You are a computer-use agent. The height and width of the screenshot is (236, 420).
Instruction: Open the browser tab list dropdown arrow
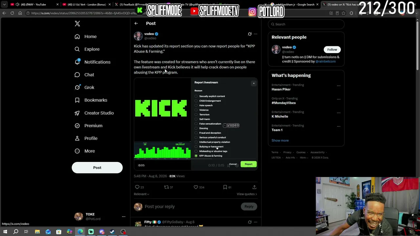click(4, 5)
